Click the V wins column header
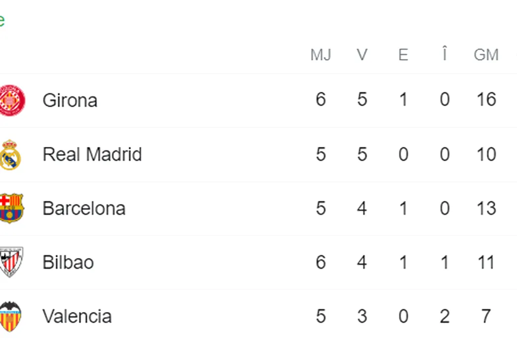The image size is (517, 344). pyautogui.click(x=362, y=55)
